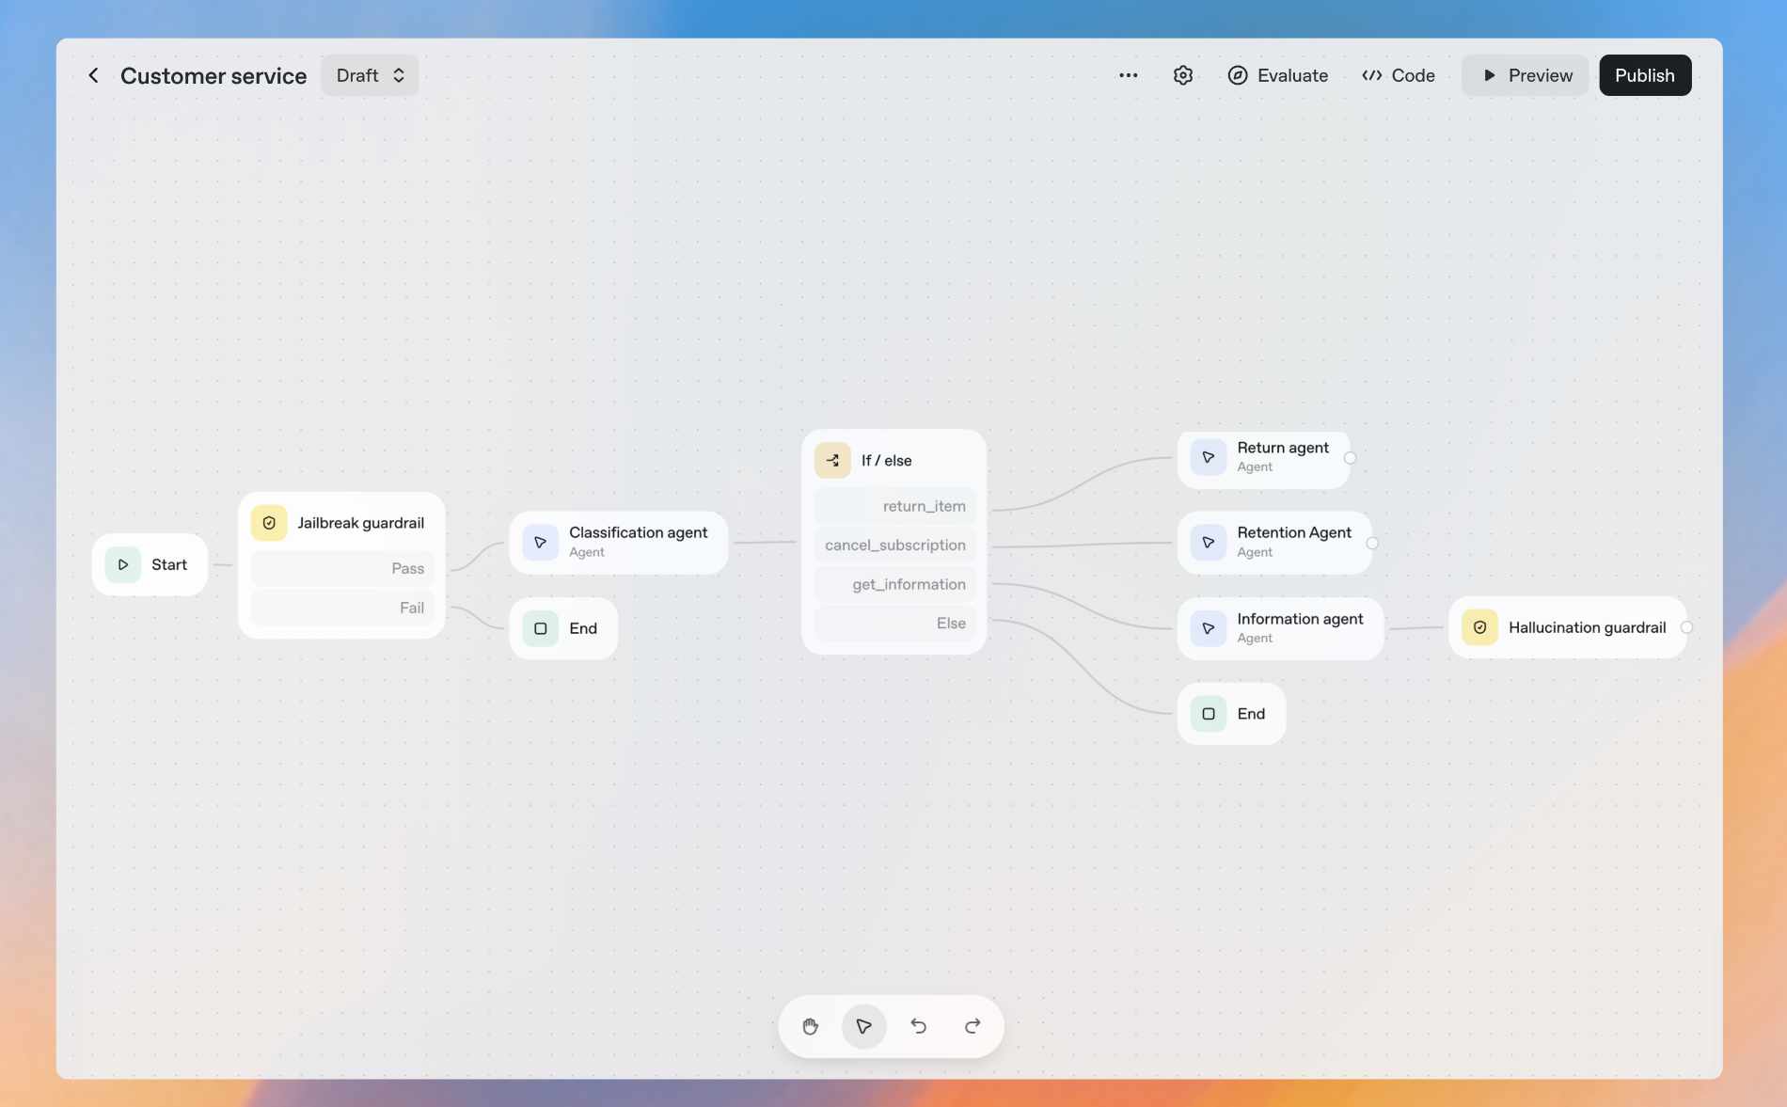
Task: Open the Evaluate view
Action: point(1277,75)
